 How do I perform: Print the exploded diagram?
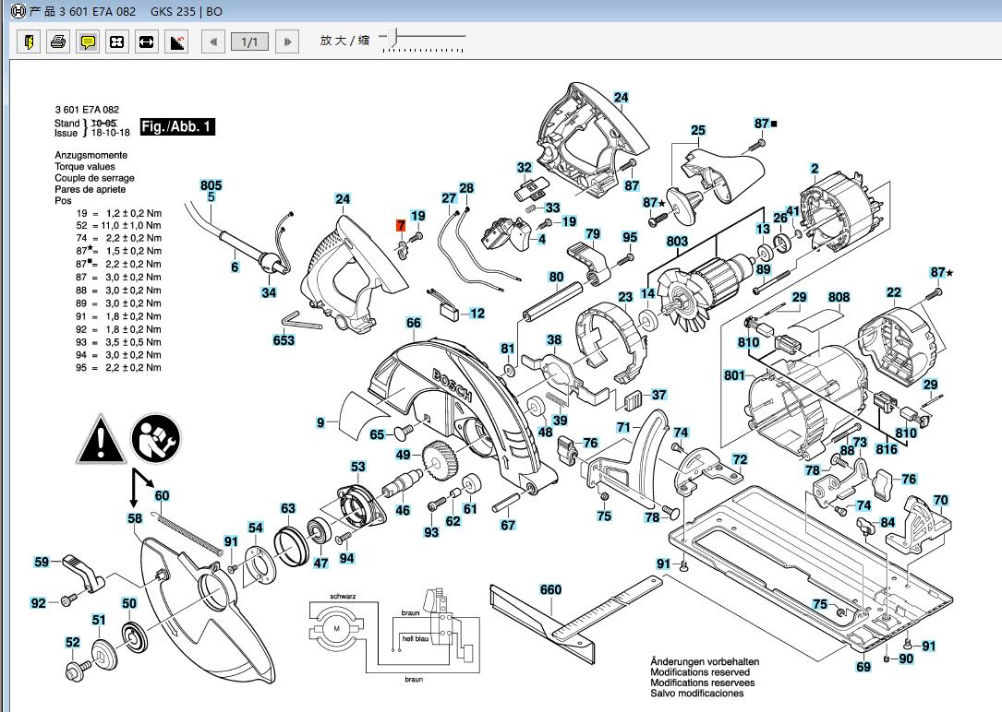(x=58, y=42)
